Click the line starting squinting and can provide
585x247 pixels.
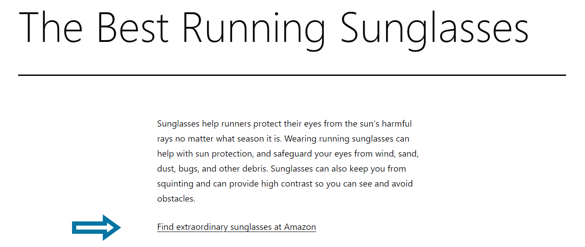point(285,184)
